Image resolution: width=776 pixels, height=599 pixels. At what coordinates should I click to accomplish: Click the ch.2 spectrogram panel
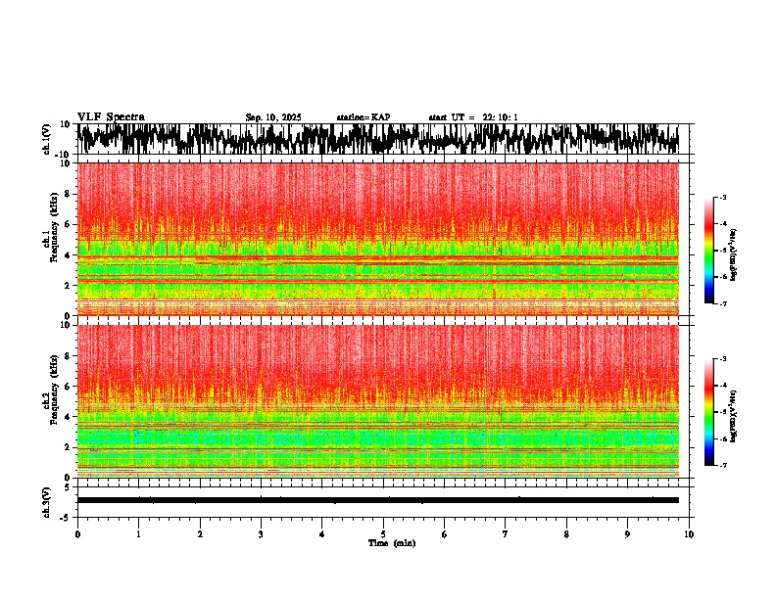click(377, 401)
